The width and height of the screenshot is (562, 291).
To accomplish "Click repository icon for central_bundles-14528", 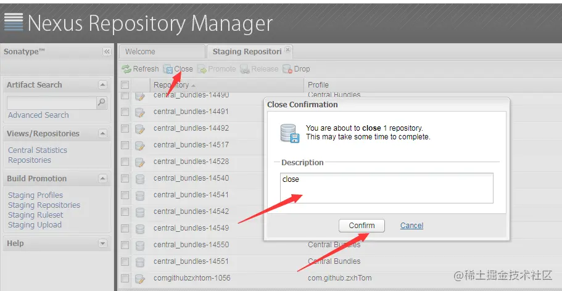I will pyautogui.click(x=140, y=162).
